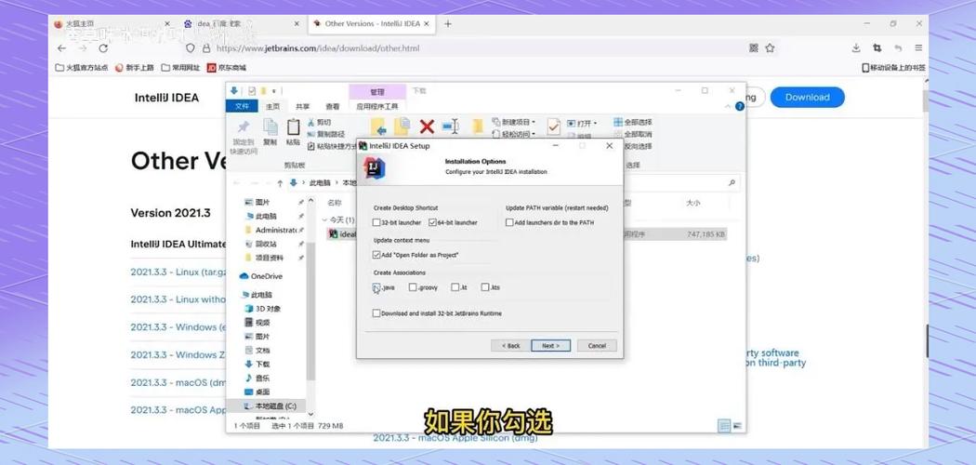Click Cancel in the Setup dialog

pos(597,345)
